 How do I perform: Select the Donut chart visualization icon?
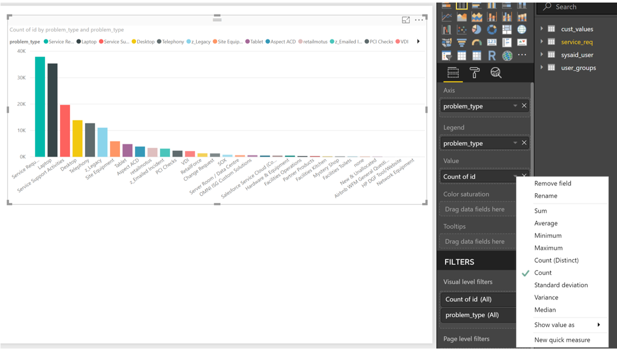(492, 30)
